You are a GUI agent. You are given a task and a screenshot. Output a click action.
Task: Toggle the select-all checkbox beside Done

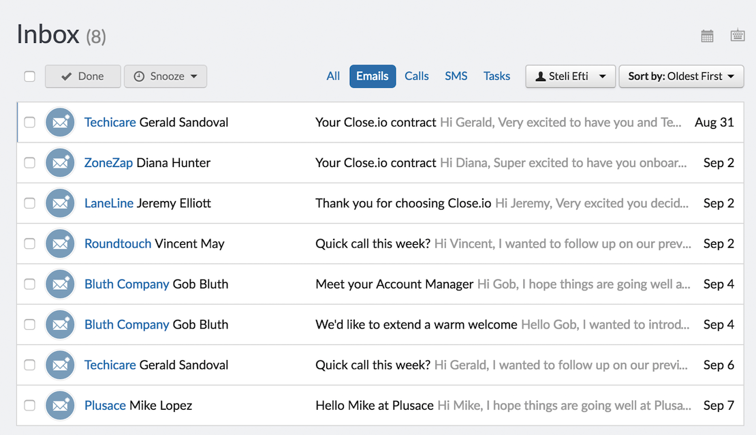click(x=29, y=76)
